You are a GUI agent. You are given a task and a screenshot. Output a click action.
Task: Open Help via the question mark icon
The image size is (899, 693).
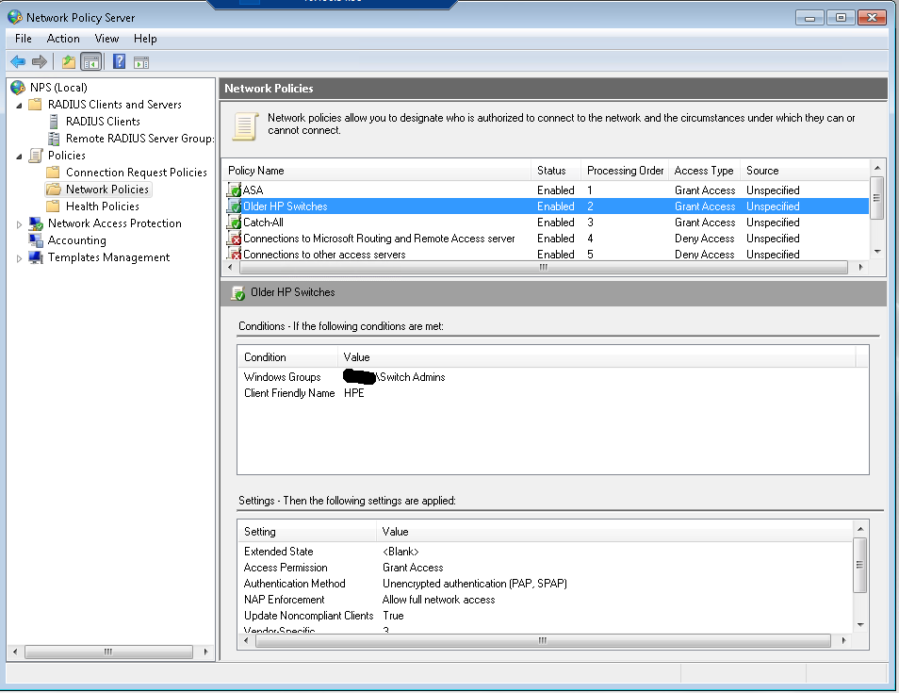[119, 62]
